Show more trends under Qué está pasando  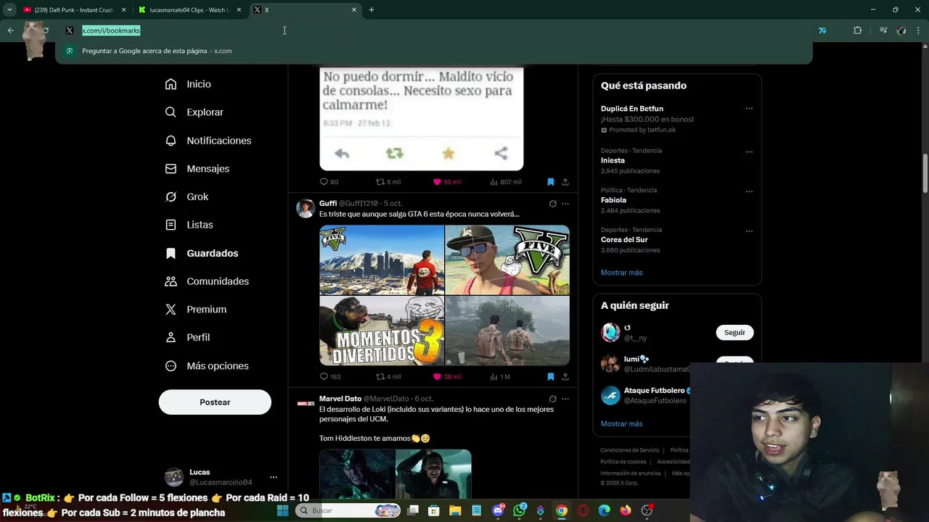click(621, 273)
